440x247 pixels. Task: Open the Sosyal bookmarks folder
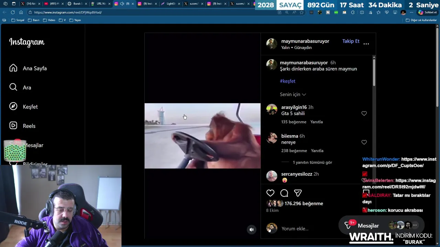18,20
